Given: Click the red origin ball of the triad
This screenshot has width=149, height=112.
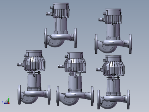Looking at the screenshot, I should pyautogui.click(x=9, y=103).
